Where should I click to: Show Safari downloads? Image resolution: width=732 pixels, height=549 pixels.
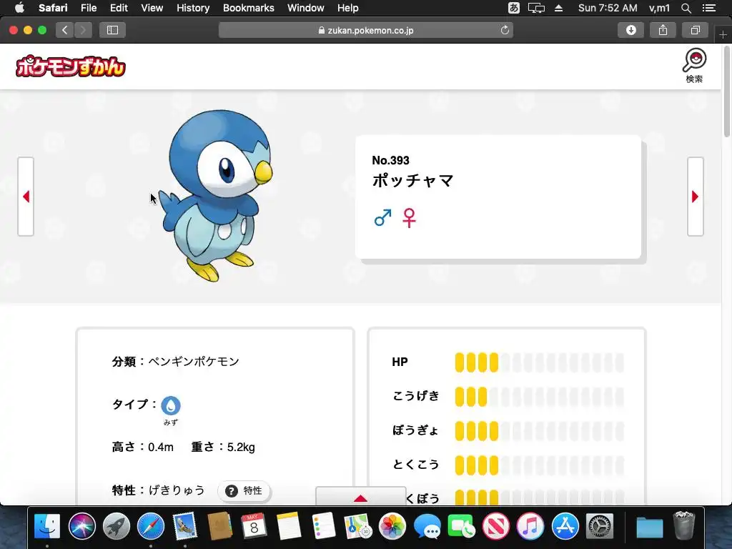click(x=630, y=30)
